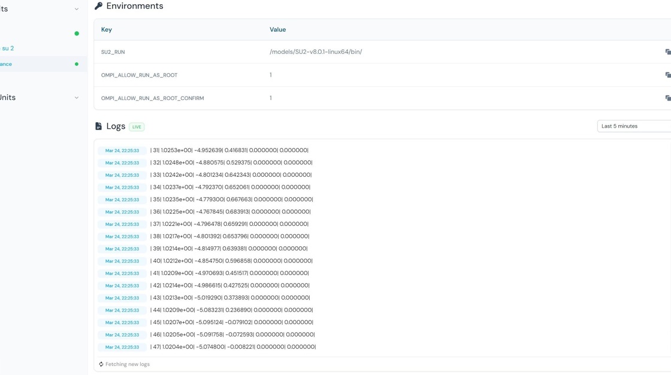Click log line for iteration 38
The image size is (671, 375).
230,236
